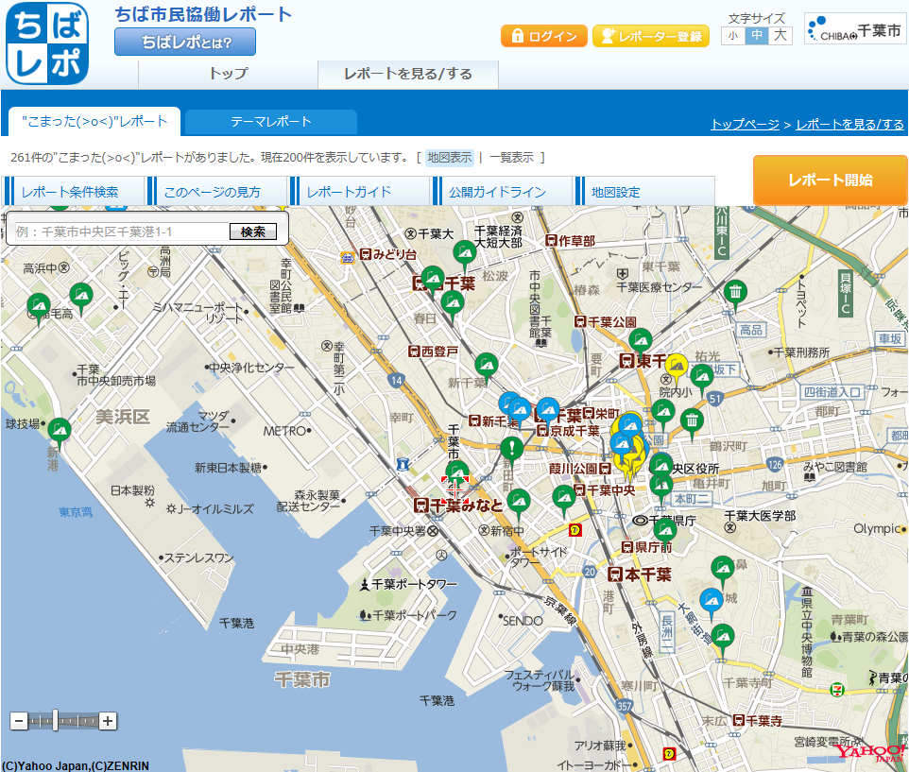
Task: Set font size to 大
Action: pyautogui.click(x=780, y=36)
